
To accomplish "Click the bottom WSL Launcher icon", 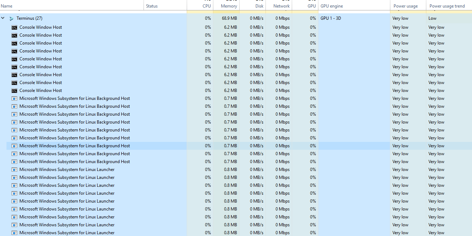I will [x=14, y=232].
